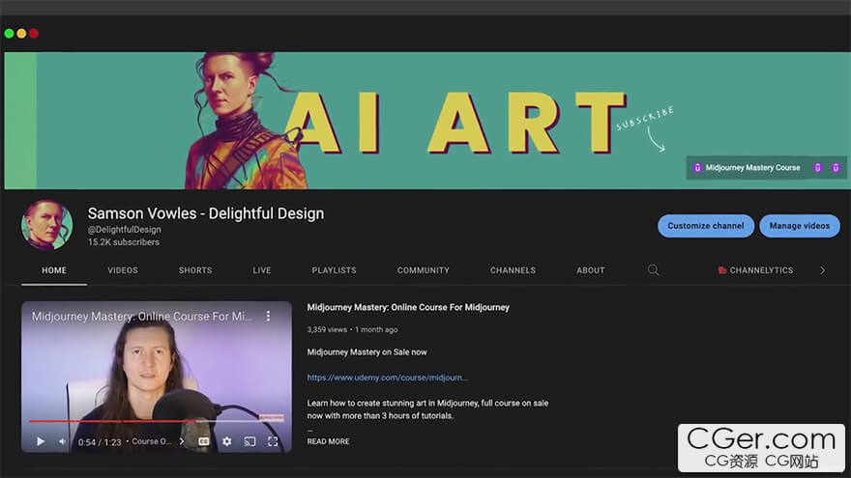
Task: Click the AI ART channel banner image
Action: point(426,121)
